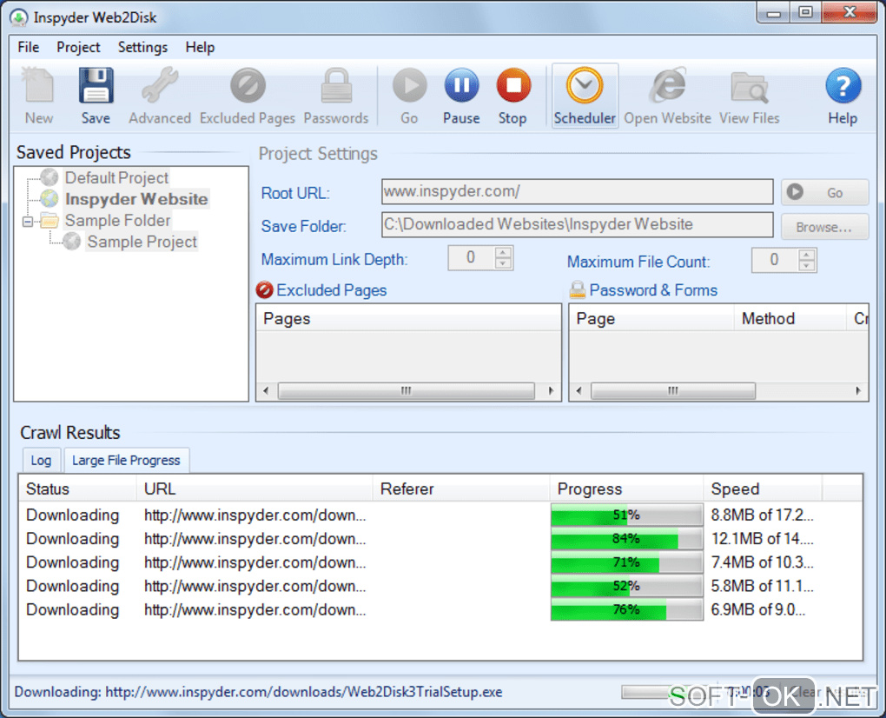Screen dimensions: 886x718
Task: Click the Browse... button
Action: pyautogui.click(x=824, y=227)
